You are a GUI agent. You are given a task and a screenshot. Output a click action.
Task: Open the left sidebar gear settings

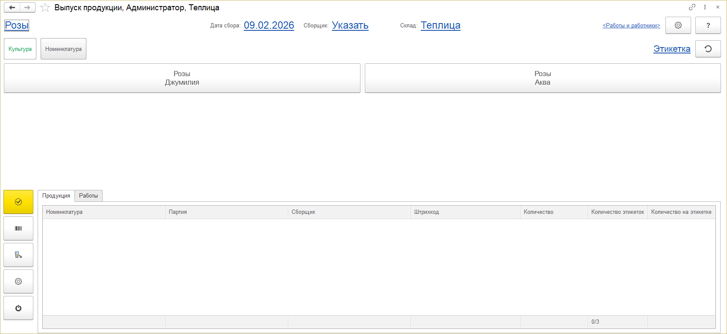[18, 281]
